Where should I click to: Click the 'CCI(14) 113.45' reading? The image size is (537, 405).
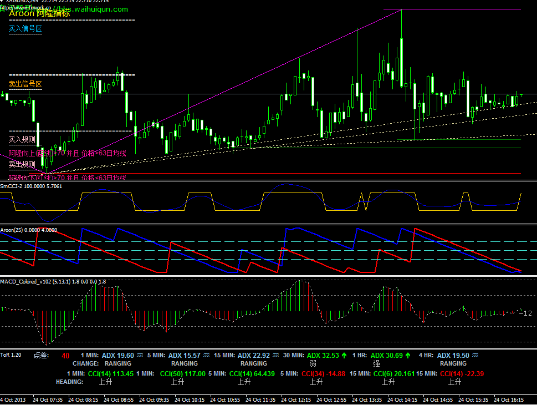(x=111, y=374)
